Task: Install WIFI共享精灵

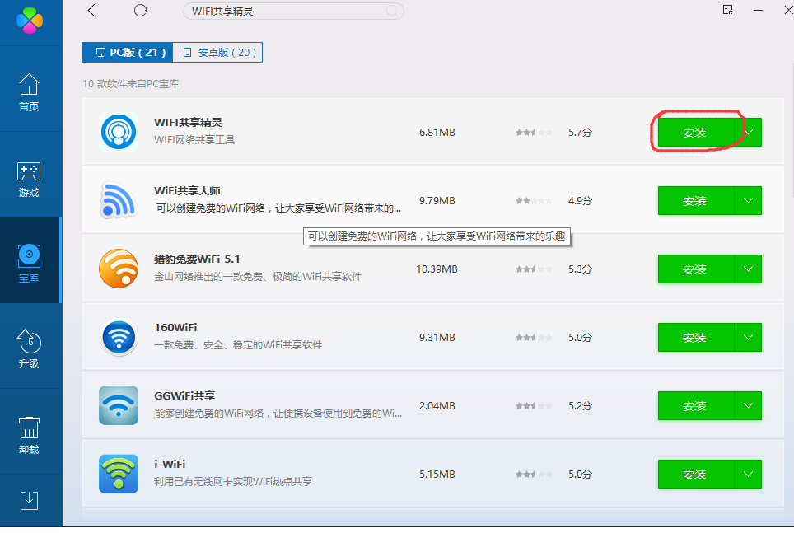Action: 696,133
